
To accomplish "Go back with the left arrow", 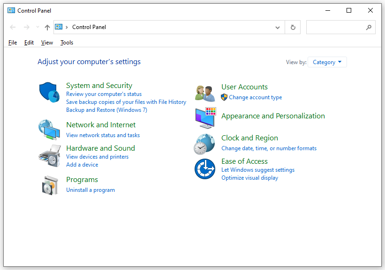I will click(x=13, y=27).
